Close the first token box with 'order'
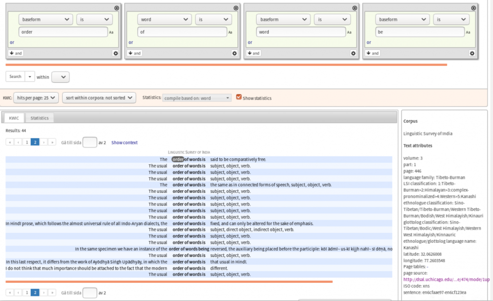This screenshot has height=301, width=493. coord(117,8)
